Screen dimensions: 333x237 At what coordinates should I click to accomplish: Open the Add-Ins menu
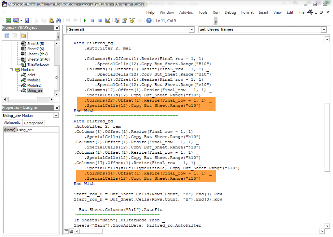186,12
